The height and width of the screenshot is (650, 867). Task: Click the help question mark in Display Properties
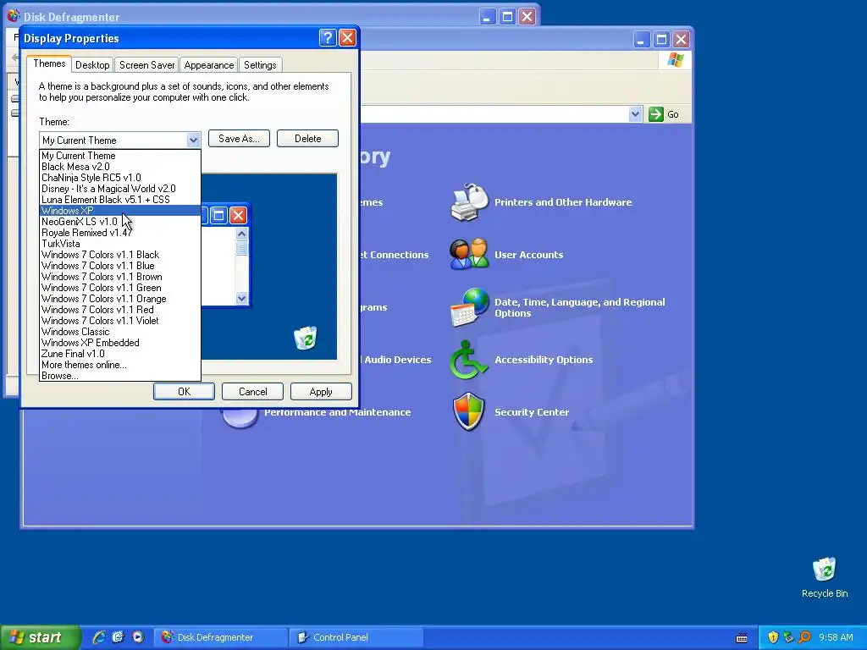coord(328,37)
